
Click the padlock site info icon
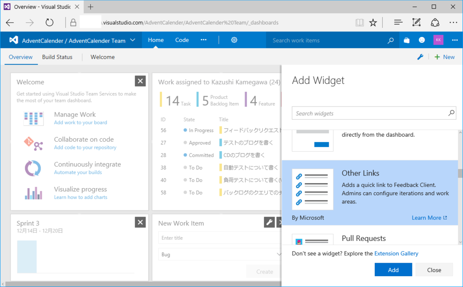tap(73, 23)
